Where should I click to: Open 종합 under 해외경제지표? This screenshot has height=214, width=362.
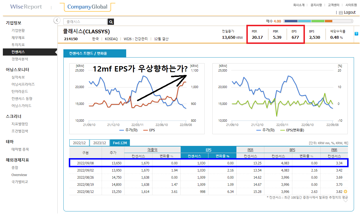15,168
